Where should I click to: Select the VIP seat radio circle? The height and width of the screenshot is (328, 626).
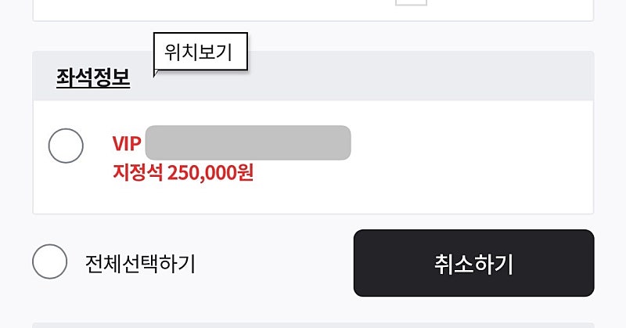click(x=66, y=146)
